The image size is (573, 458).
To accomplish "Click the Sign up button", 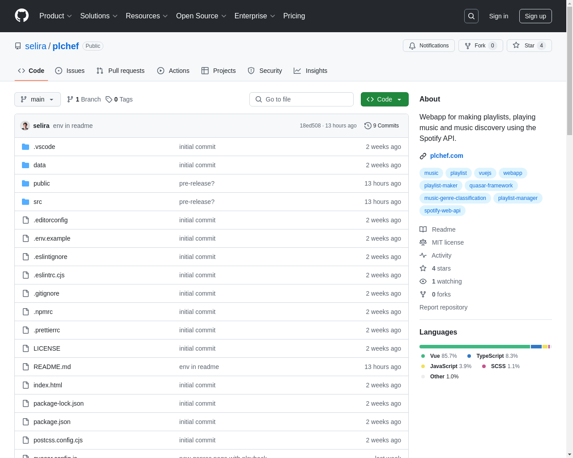I will point(535,16).
